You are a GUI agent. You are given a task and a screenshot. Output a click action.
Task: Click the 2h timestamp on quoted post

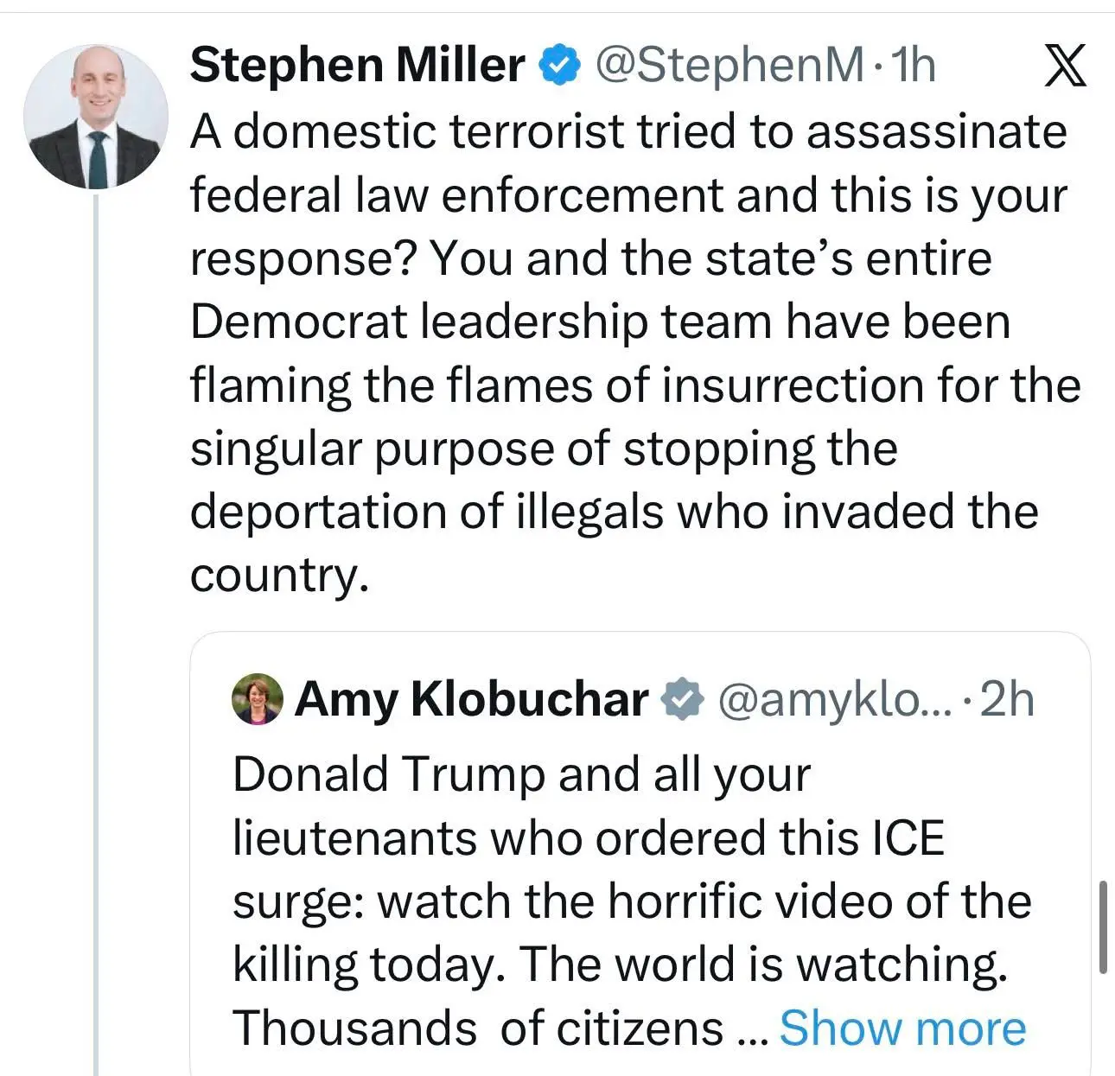1008,699
